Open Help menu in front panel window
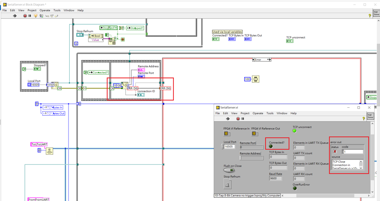Screen dimensions: 380x201 tap(294, 113)
